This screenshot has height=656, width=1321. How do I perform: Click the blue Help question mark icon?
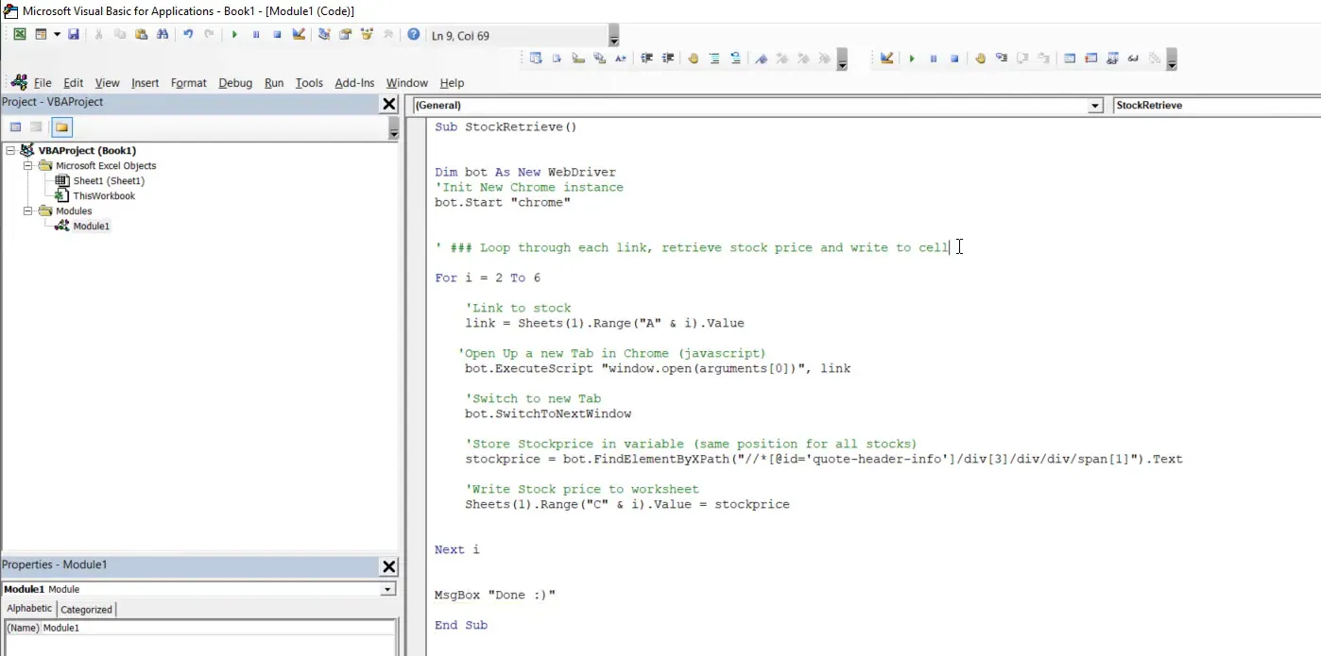click(x=413, y=34)
